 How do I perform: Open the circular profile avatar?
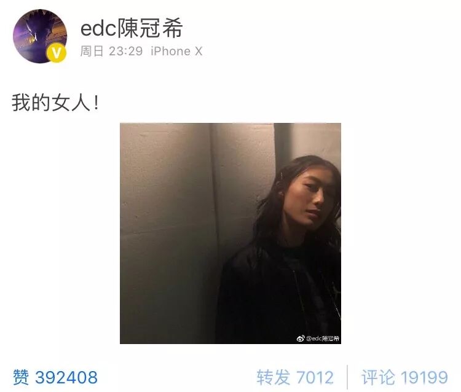click(x=40, y=36)
